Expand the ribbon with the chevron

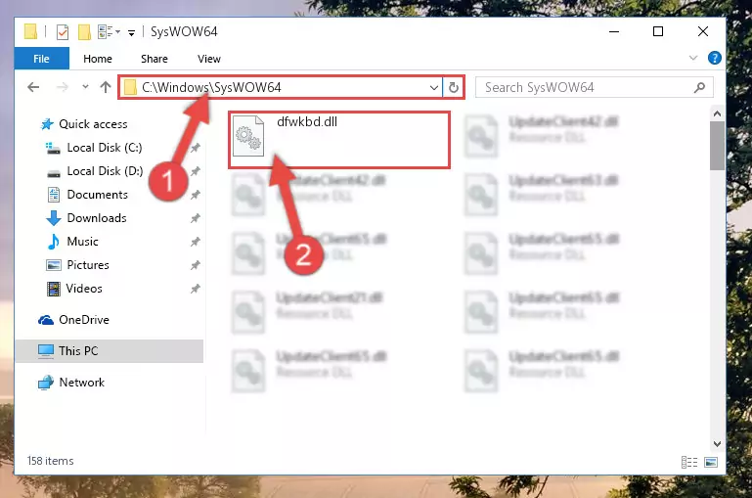(x=693, y=58)
